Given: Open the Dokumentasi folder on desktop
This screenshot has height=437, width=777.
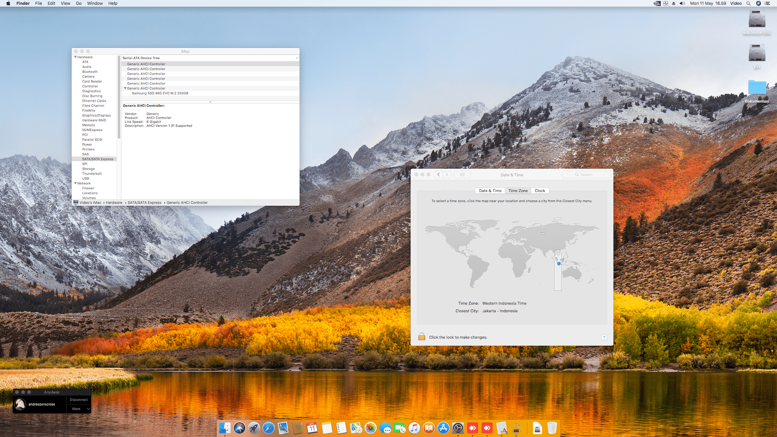Looking at the screenshot, I should point(757,87).
